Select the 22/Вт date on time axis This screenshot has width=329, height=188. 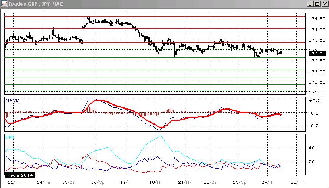210,182
